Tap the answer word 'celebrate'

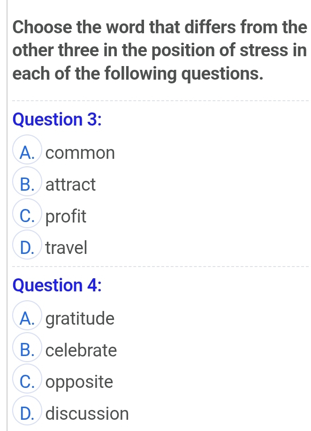point(82,350)
